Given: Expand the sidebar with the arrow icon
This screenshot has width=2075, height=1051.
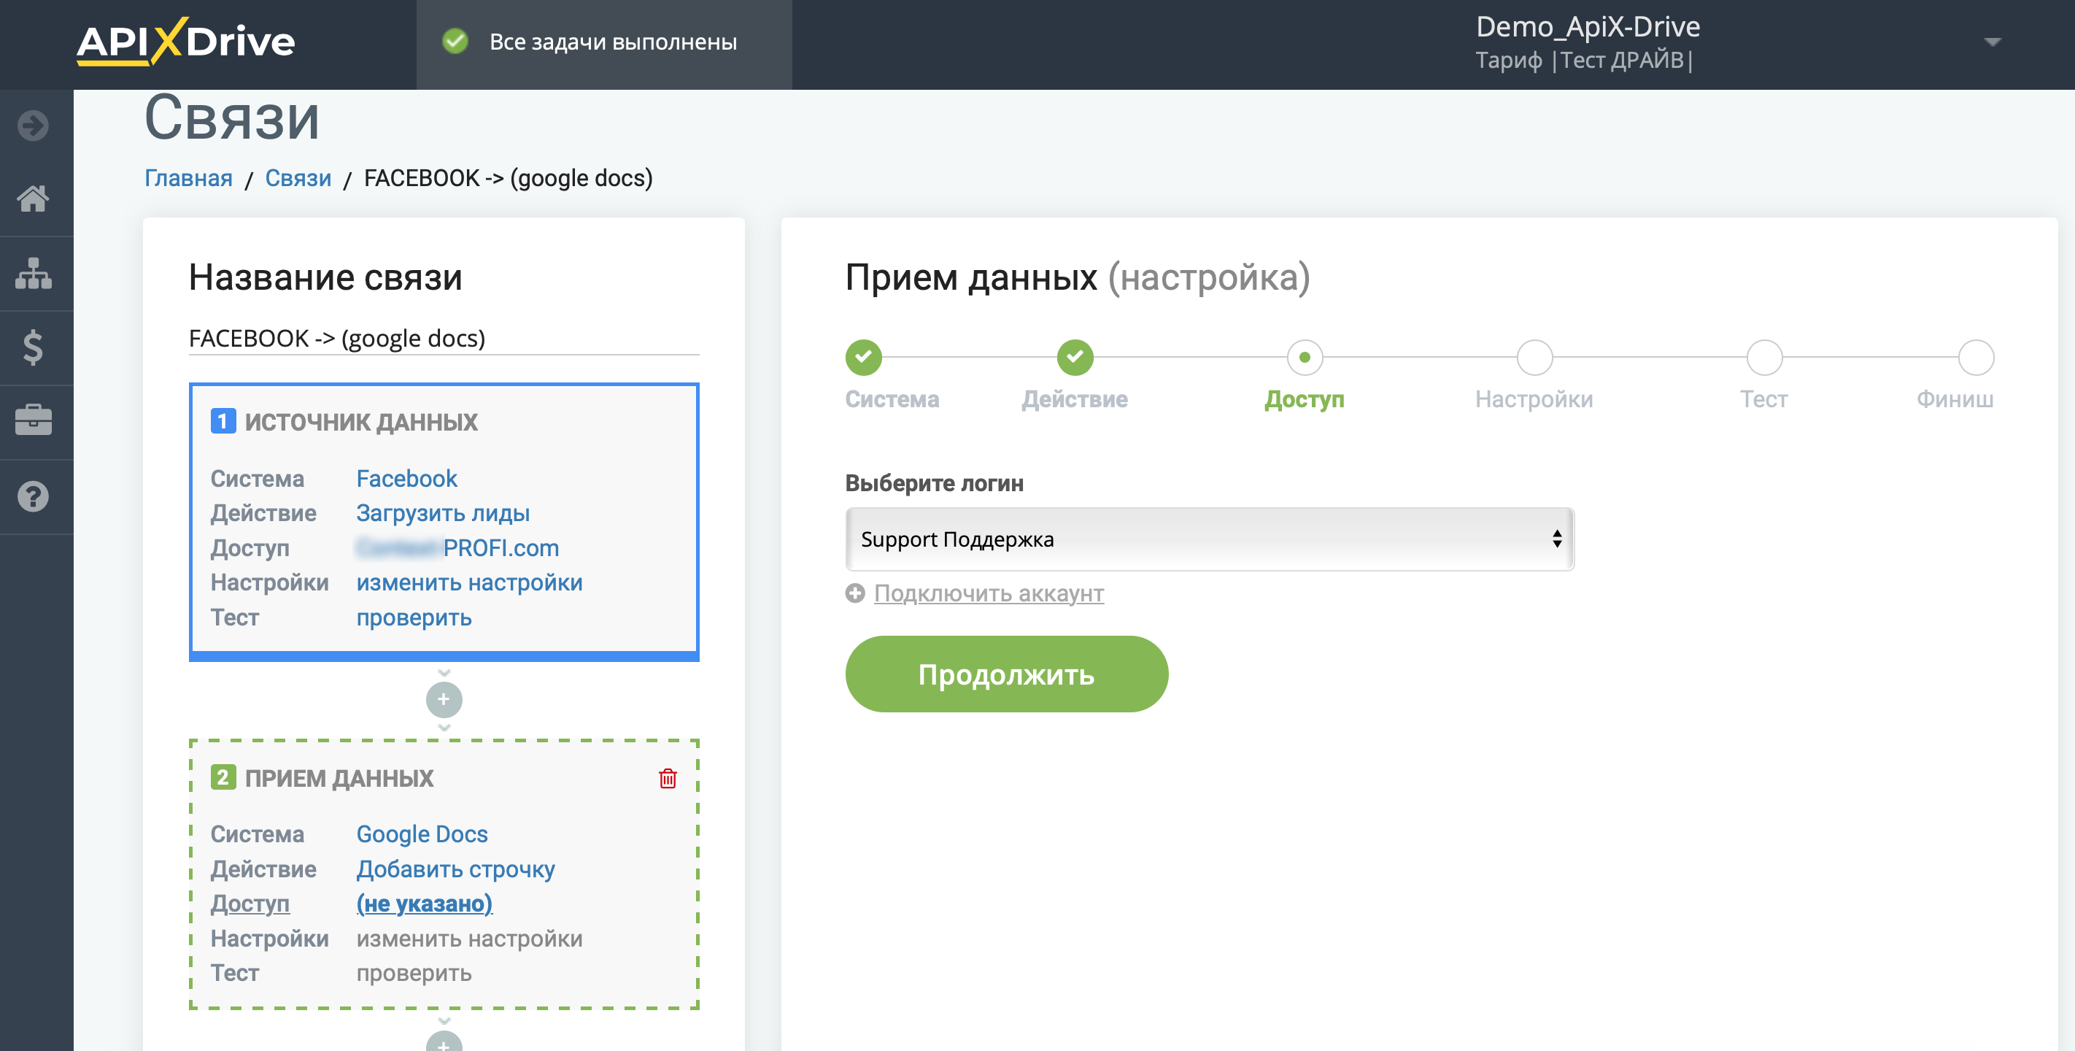Looking at the screenshot, I should click(33, 126).
